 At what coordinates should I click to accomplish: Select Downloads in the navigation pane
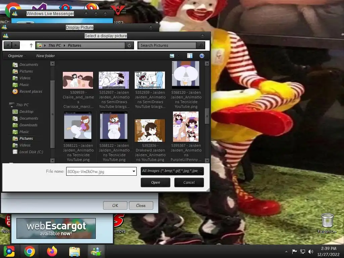[25, 125]
